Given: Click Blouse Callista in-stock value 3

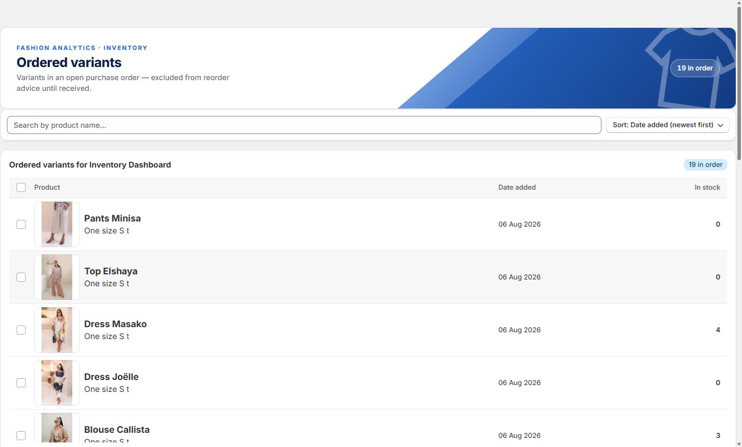Looking at the screenshot, I should coord(718,436).
